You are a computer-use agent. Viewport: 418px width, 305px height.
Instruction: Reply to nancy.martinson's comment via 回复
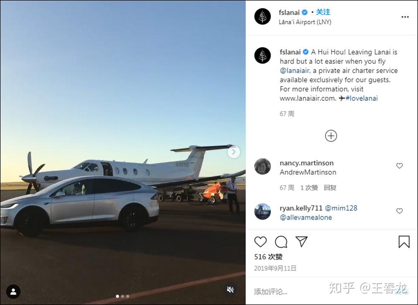[330, 188]
